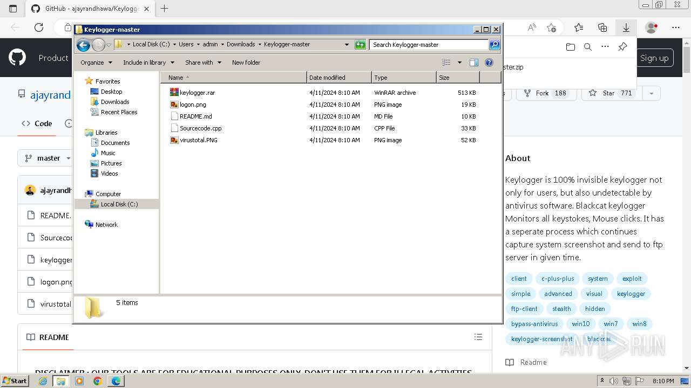Open Pictures library in navigation pane
This screenshot has height=388, width=691.
point(106,163)
